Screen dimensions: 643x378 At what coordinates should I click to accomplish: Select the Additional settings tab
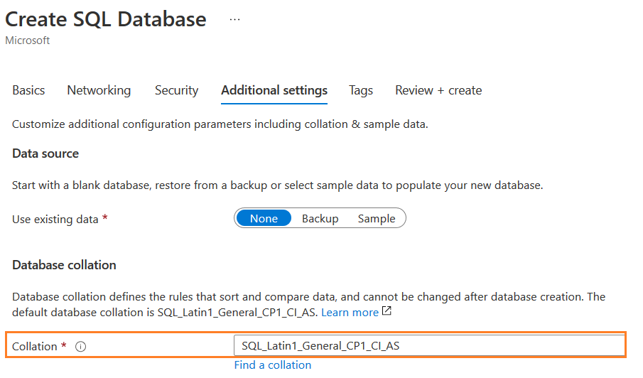click(x=274, y=90)
